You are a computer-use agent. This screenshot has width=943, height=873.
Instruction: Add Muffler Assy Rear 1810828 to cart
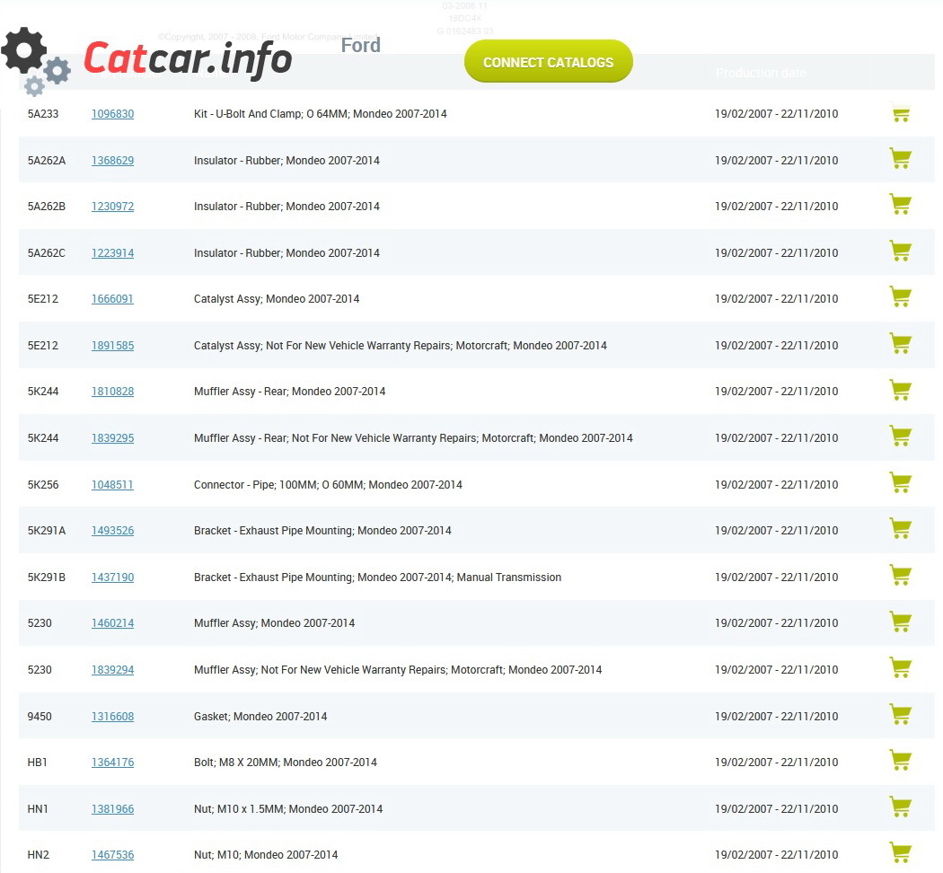[x=900, y=390]
